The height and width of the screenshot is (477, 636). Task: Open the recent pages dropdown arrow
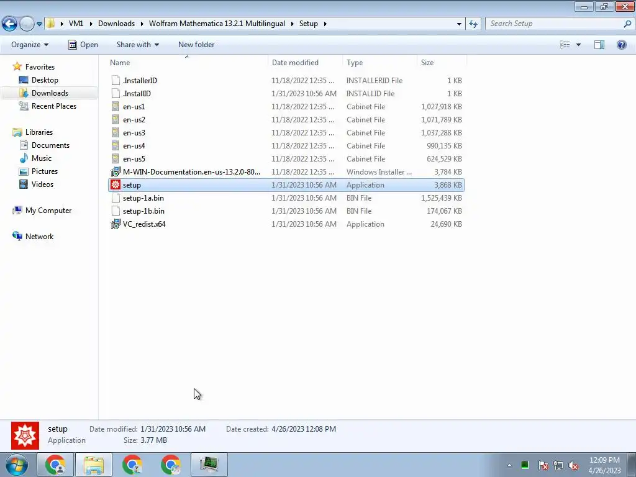click(x=39, y=24)
